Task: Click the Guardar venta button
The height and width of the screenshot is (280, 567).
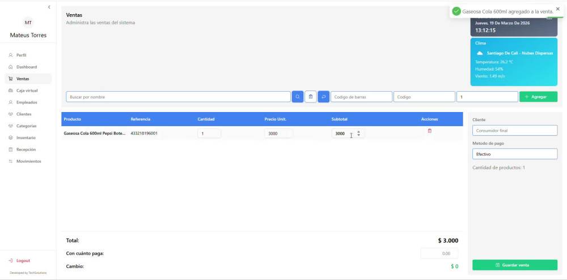Action: 515,265
